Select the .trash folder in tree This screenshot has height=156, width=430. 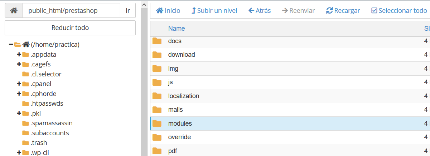point(39,143)
